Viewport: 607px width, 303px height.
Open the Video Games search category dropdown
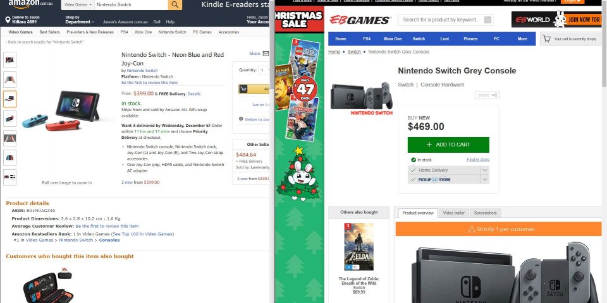pos(78,4)
